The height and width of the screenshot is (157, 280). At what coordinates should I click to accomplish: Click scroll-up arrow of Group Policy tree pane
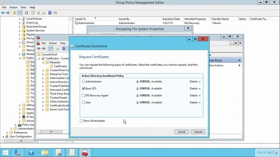(x=70, y=19)
